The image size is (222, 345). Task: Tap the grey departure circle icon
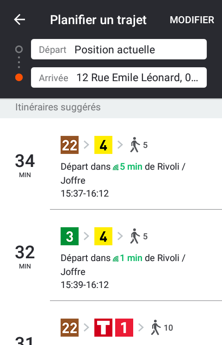click(19, 49)
